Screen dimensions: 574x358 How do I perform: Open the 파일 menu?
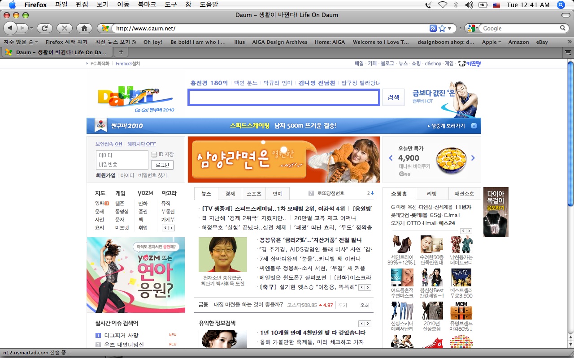point(61,4)
